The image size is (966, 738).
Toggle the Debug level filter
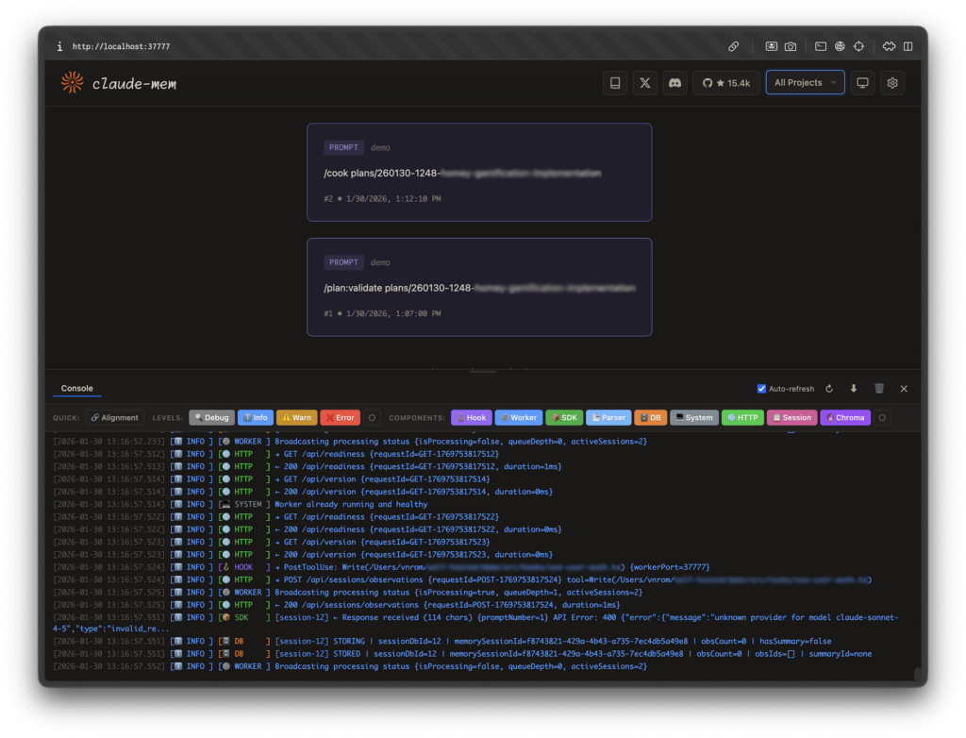[211, 417]
